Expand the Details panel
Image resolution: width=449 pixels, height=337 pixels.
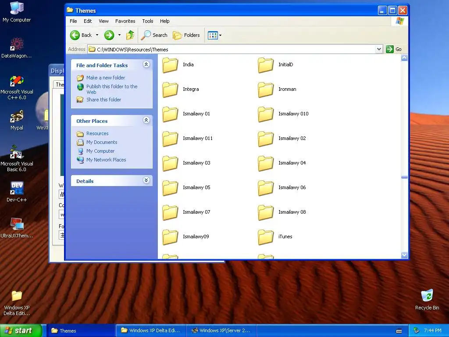[x=146, y=180]
